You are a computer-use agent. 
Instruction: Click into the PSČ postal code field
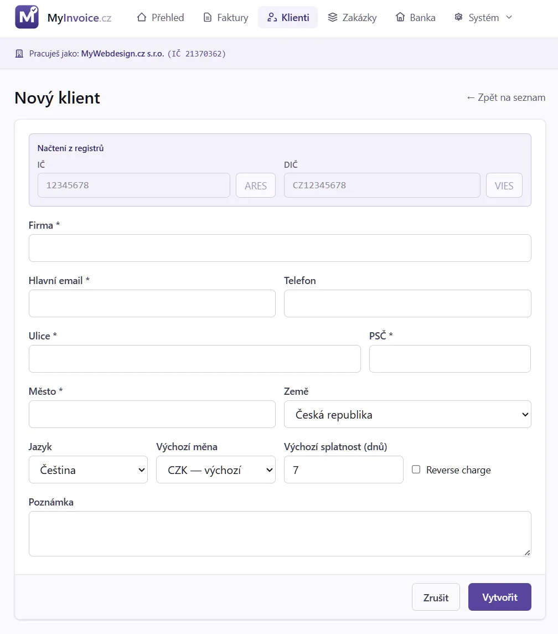450,359
